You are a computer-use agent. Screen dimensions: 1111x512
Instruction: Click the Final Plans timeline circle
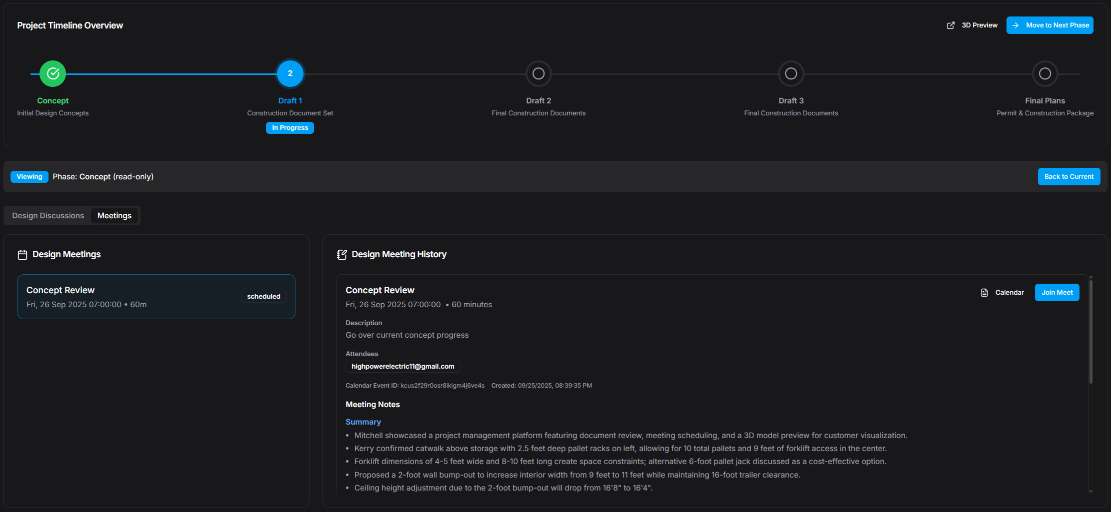1045,74
